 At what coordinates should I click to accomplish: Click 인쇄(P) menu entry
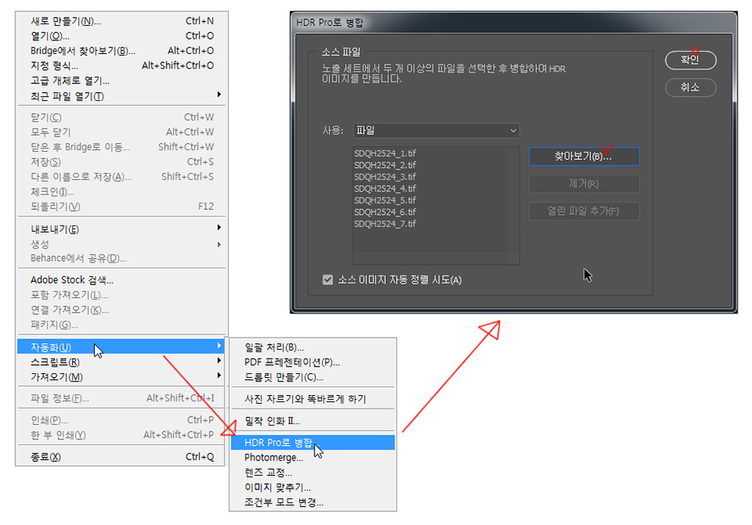[122, 420]
